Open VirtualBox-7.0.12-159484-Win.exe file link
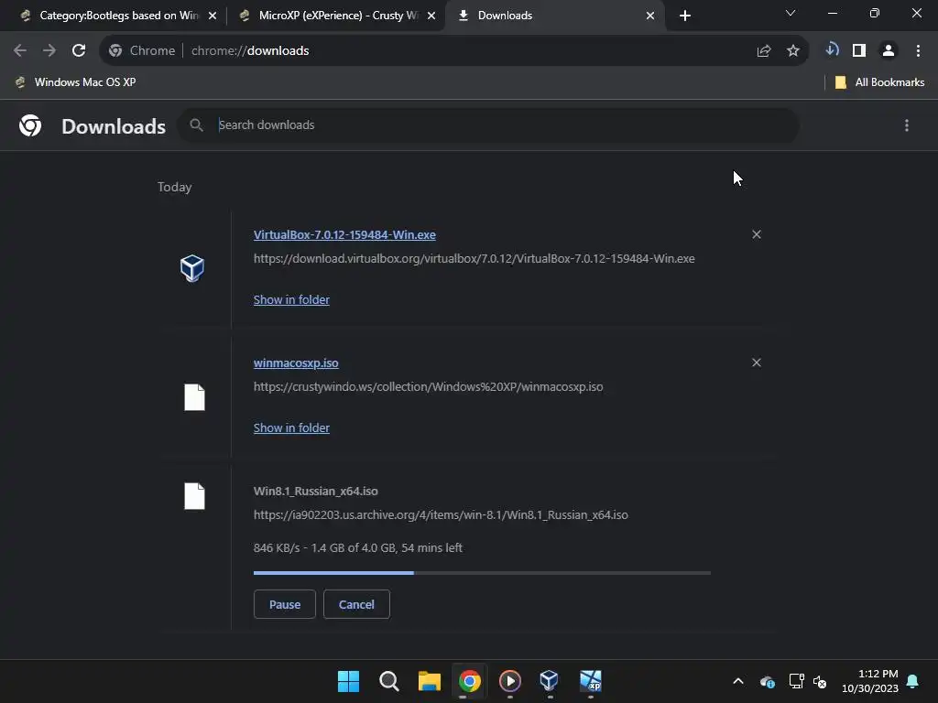938x703 pixels. pyautogui.click(x=344, y=235)
